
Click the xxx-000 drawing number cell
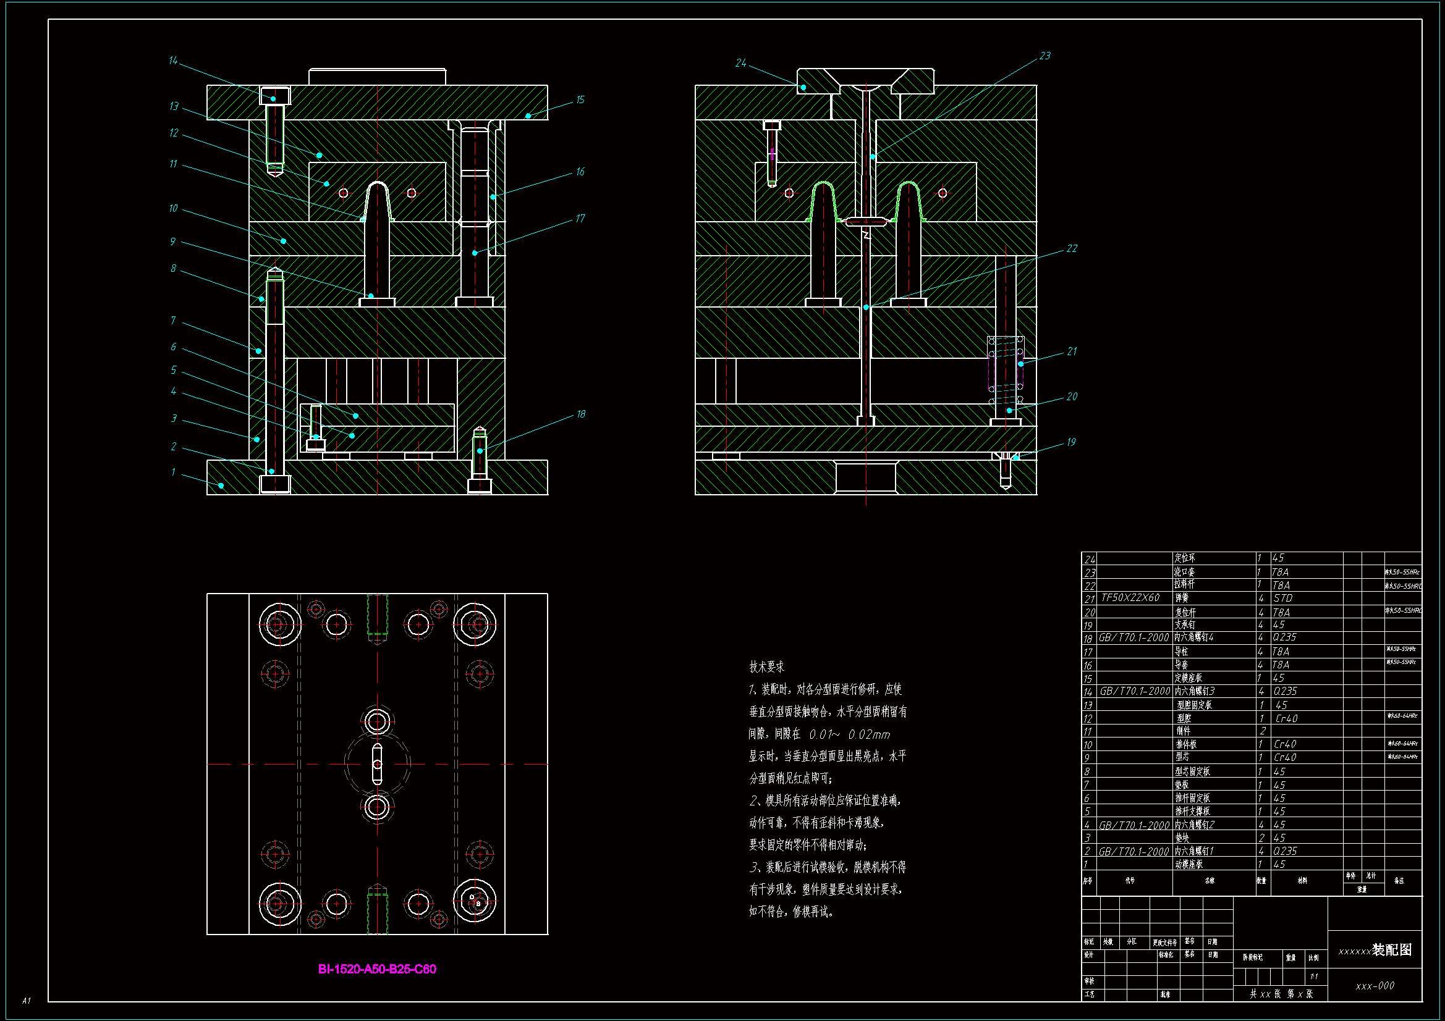tap(1375, 986)
